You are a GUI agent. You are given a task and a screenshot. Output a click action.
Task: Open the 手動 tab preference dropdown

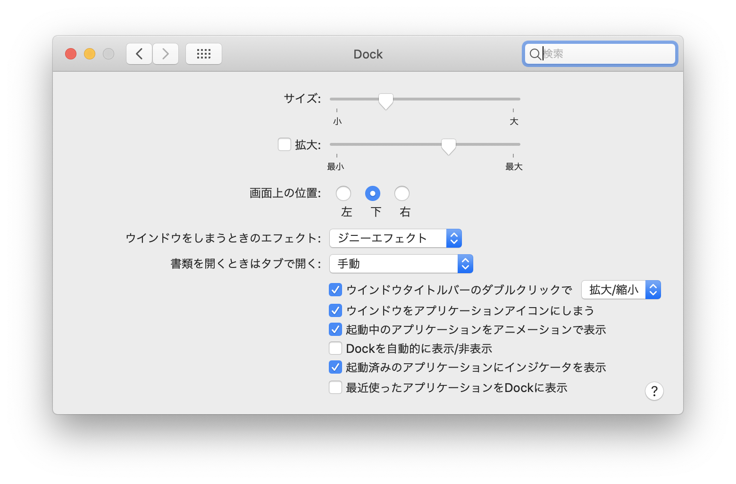tap(401, 264)
